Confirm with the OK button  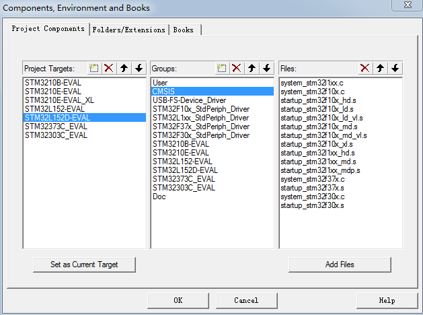[178, 300]
